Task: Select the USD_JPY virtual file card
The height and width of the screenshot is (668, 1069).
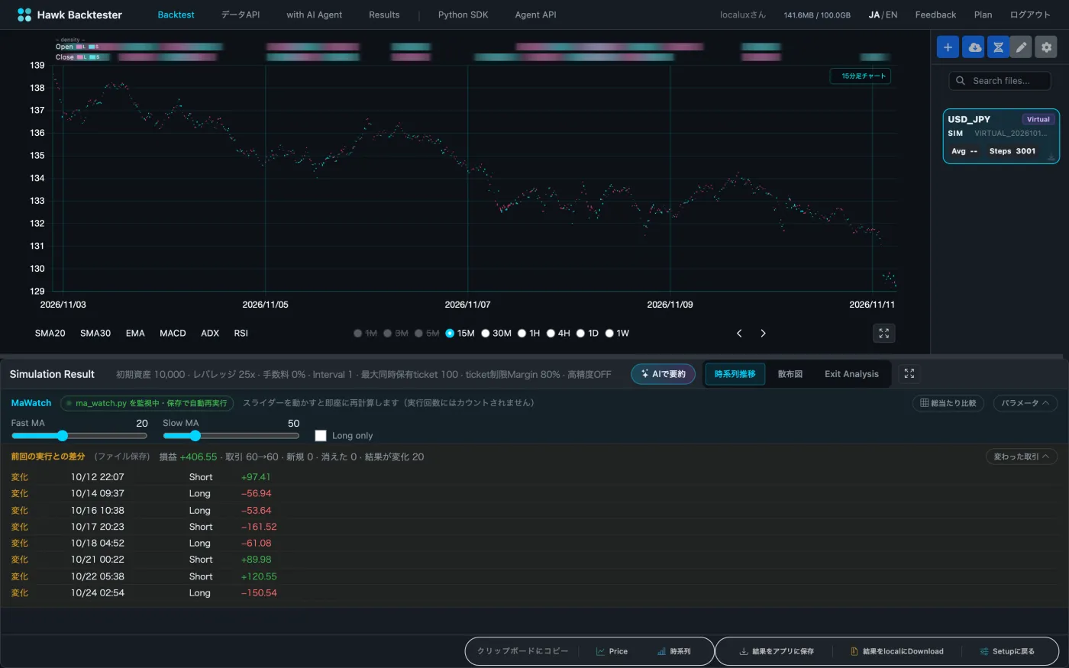Action: click(x=1001, y=137)
